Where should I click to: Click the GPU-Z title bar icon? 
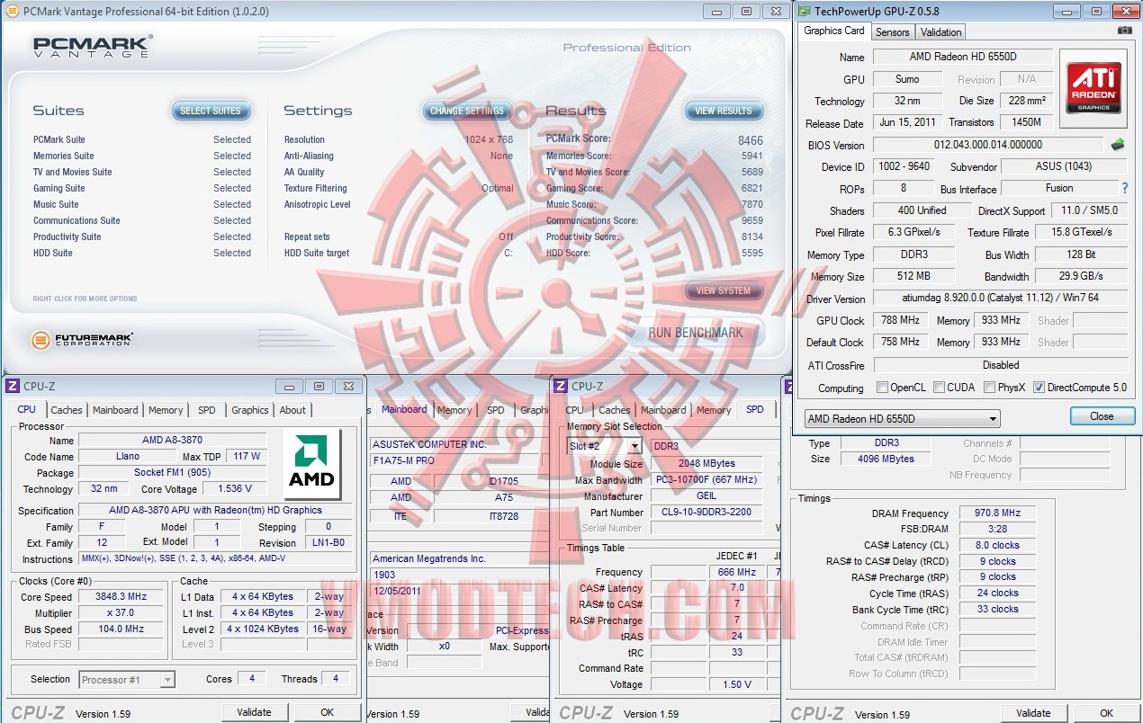tap(803, 11)
